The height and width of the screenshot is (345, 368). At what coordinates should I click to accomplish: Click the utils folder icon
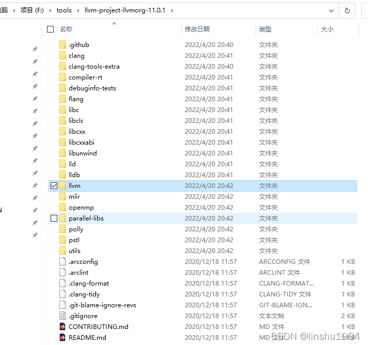click(62, 250)
